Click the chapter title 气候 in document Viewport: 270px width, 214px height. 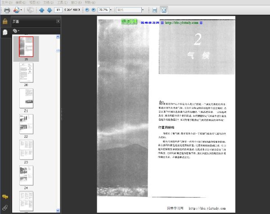[x=198, y=55]
